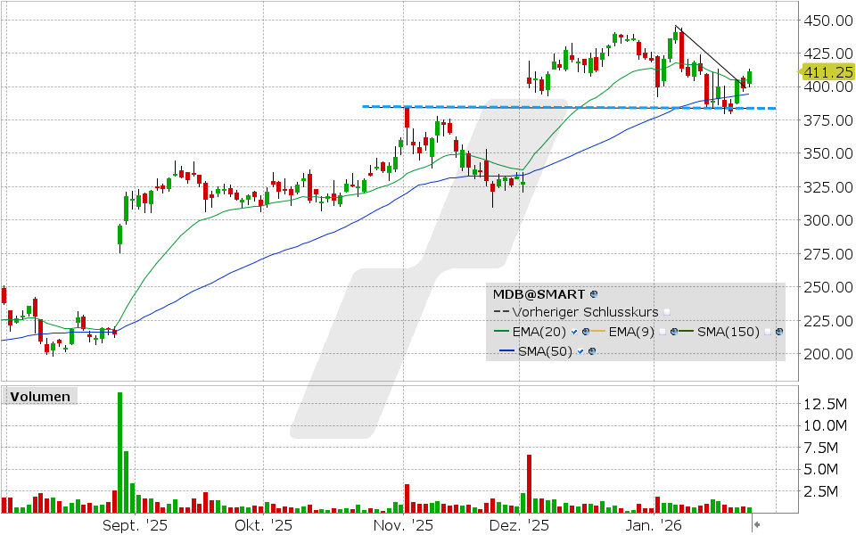Click the 450.00 price axis label
The width and height of the screenshot is (856, 535).
[828, 18]
